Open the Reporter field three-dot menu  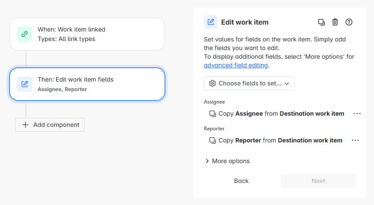(355, 140)
